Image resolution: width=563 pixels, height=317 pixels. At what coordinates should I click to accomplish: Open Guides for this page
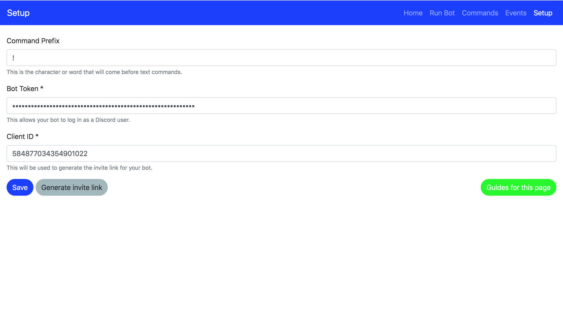tap(518, 187)
